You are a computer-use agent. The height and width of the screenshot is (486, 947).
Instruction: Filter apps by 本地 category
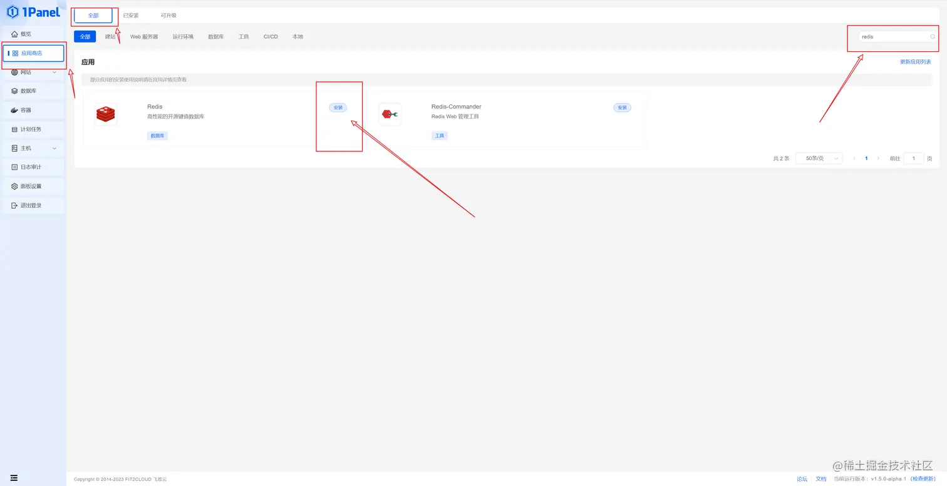point(298,37)
